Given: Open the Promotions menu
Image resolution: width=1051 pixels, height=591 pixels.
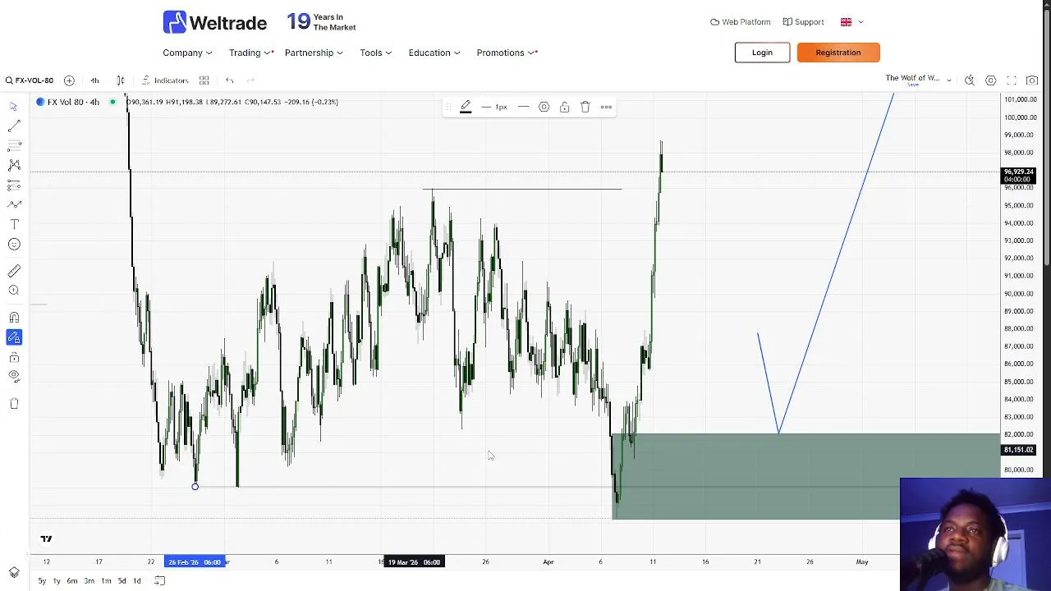Looking at the screenshot, I should click(507, 53).
